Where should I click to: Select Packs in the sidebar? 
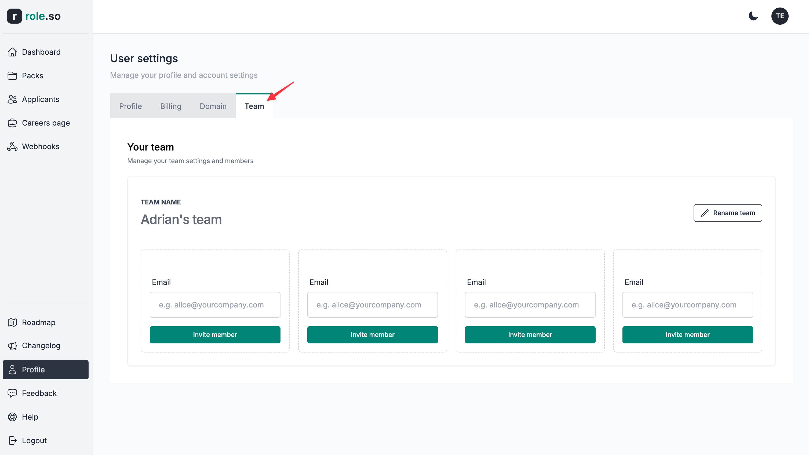pos(32,75)
